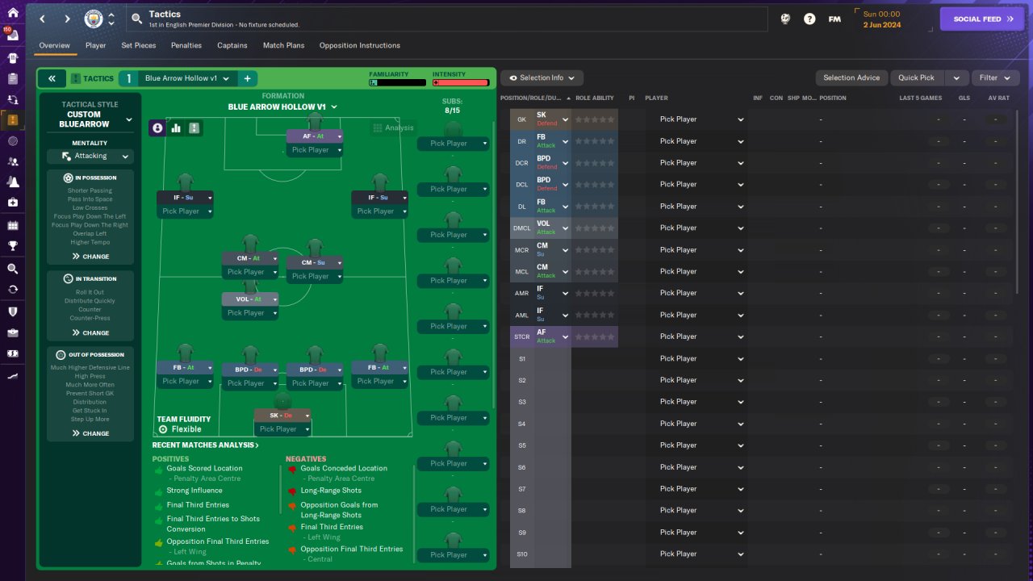The width and height of the screenshot is (1033, 581).
Task: Click Change under In Transition
Action: pyautogui.click(x=90, y=332)
